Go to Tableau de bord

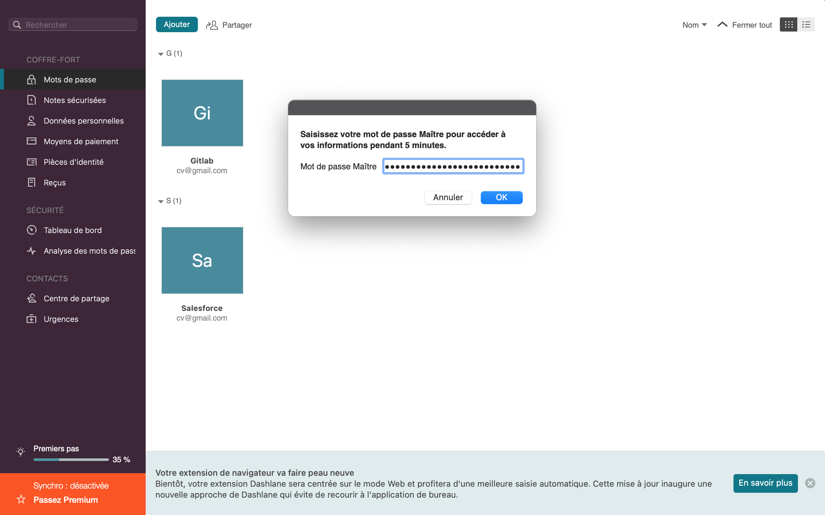coord(73,230)
